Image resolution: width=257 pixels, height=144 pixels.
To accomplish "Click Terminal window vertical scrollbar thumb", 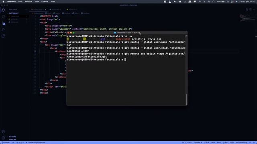I will point(186,100).
